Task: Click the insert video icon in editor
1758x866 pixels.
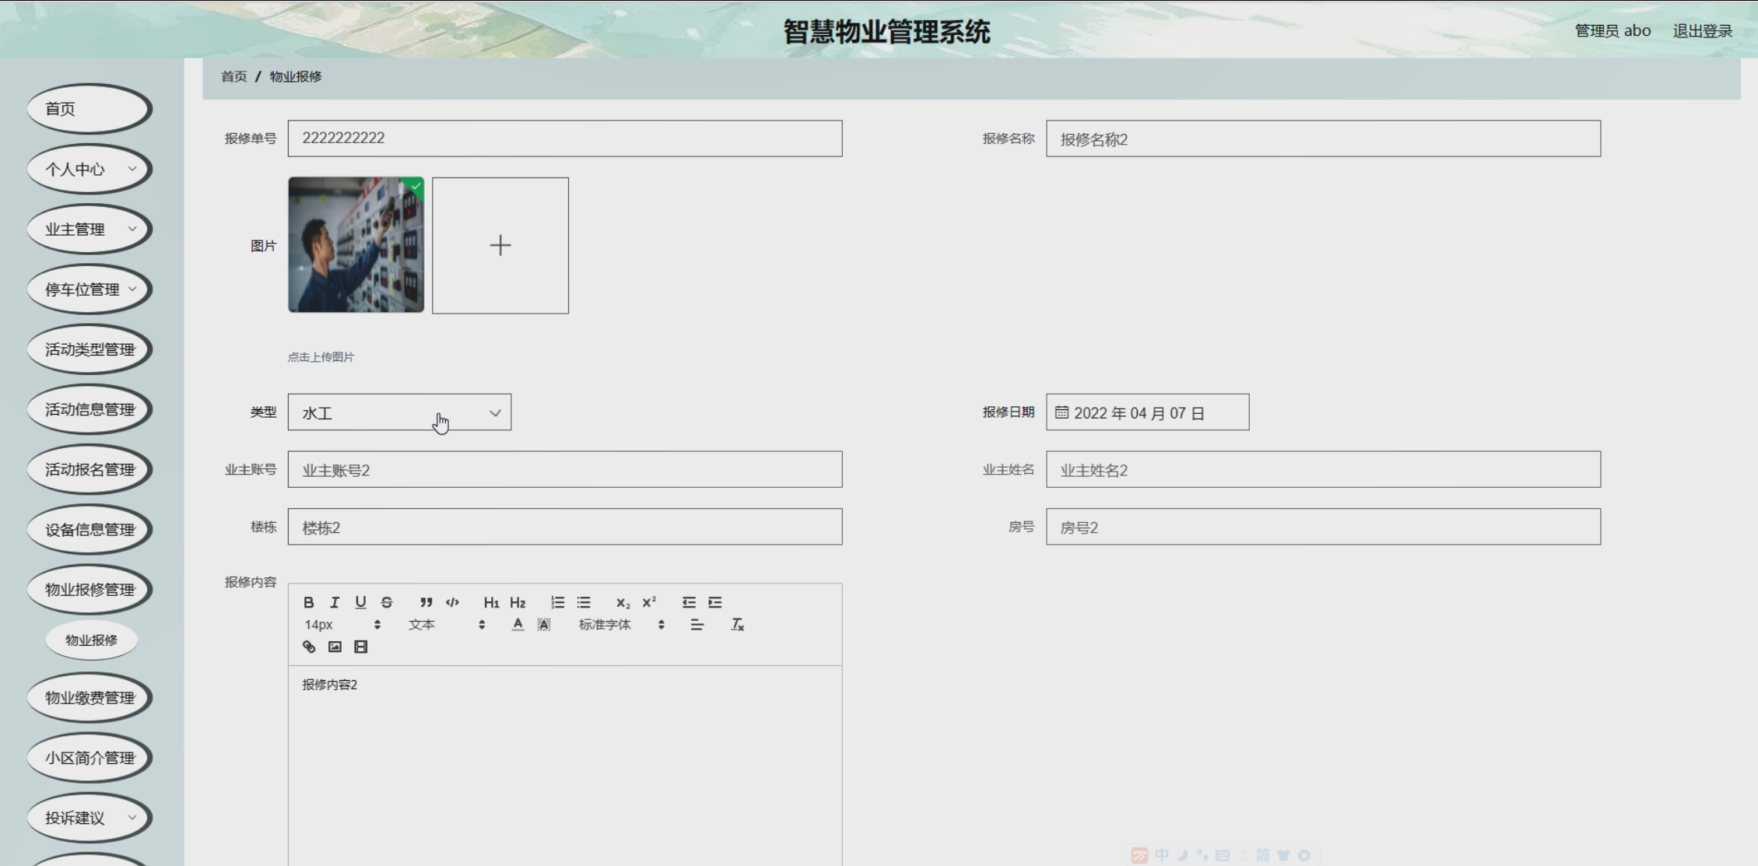Action: click(x=360, y=647)
